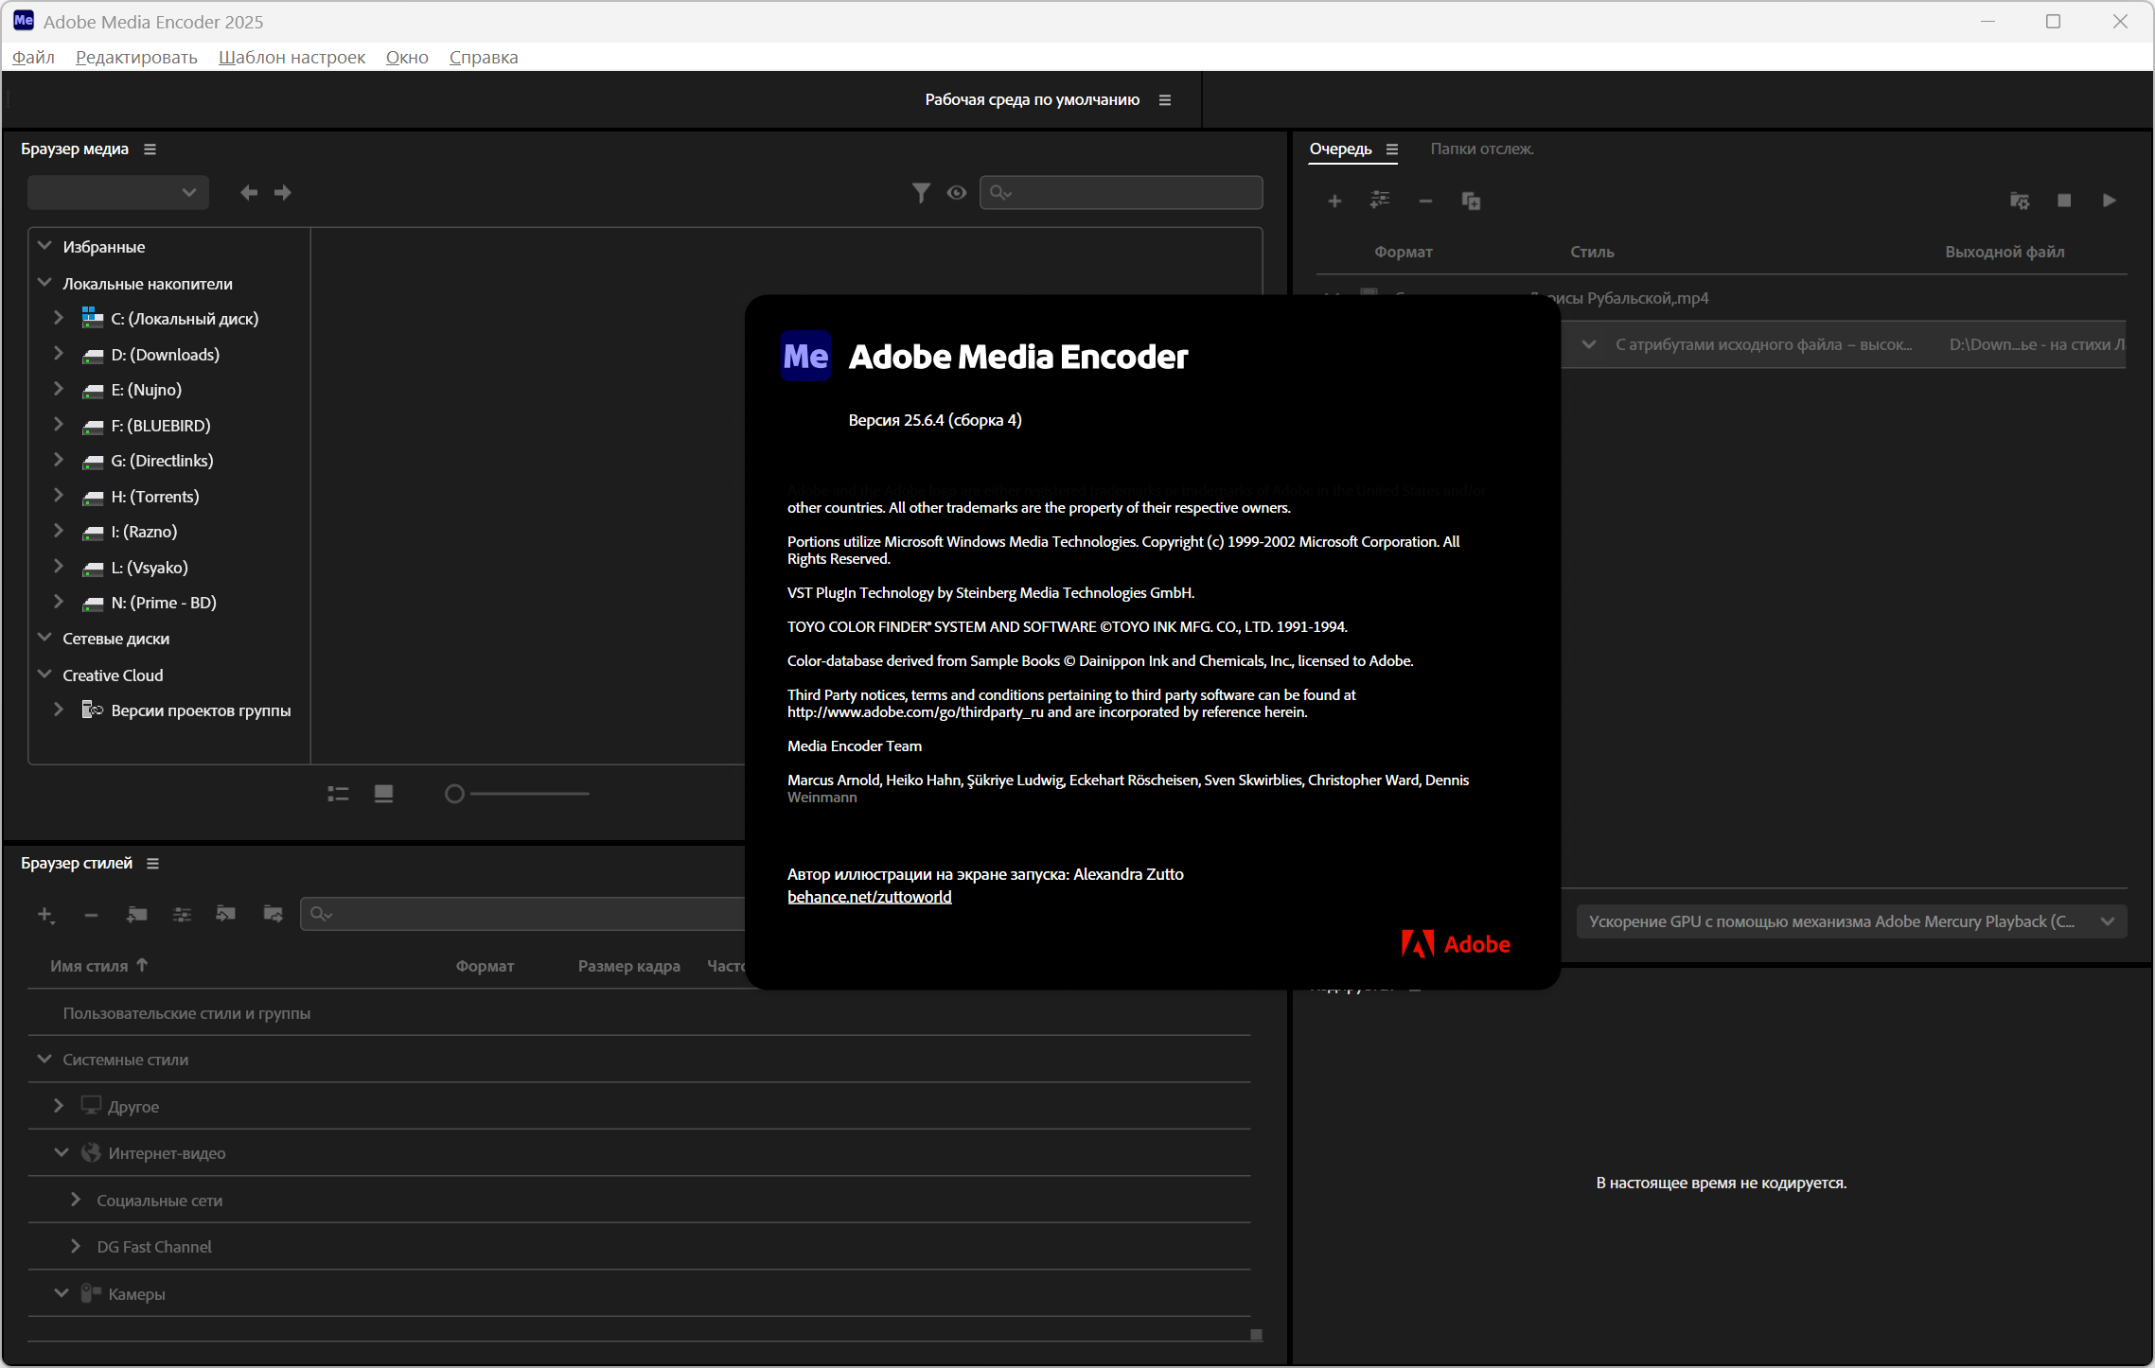Open the behance.net/zuttoworld link

869,897
